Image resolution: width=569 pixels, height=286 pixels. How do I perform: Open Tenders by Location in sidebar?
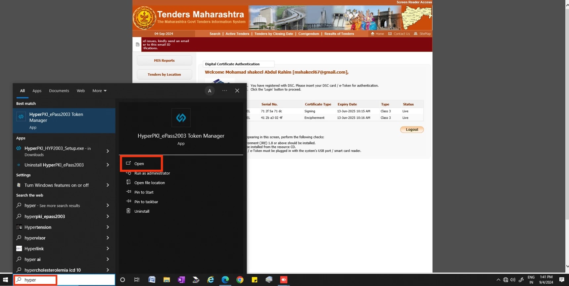coord(164,74)
